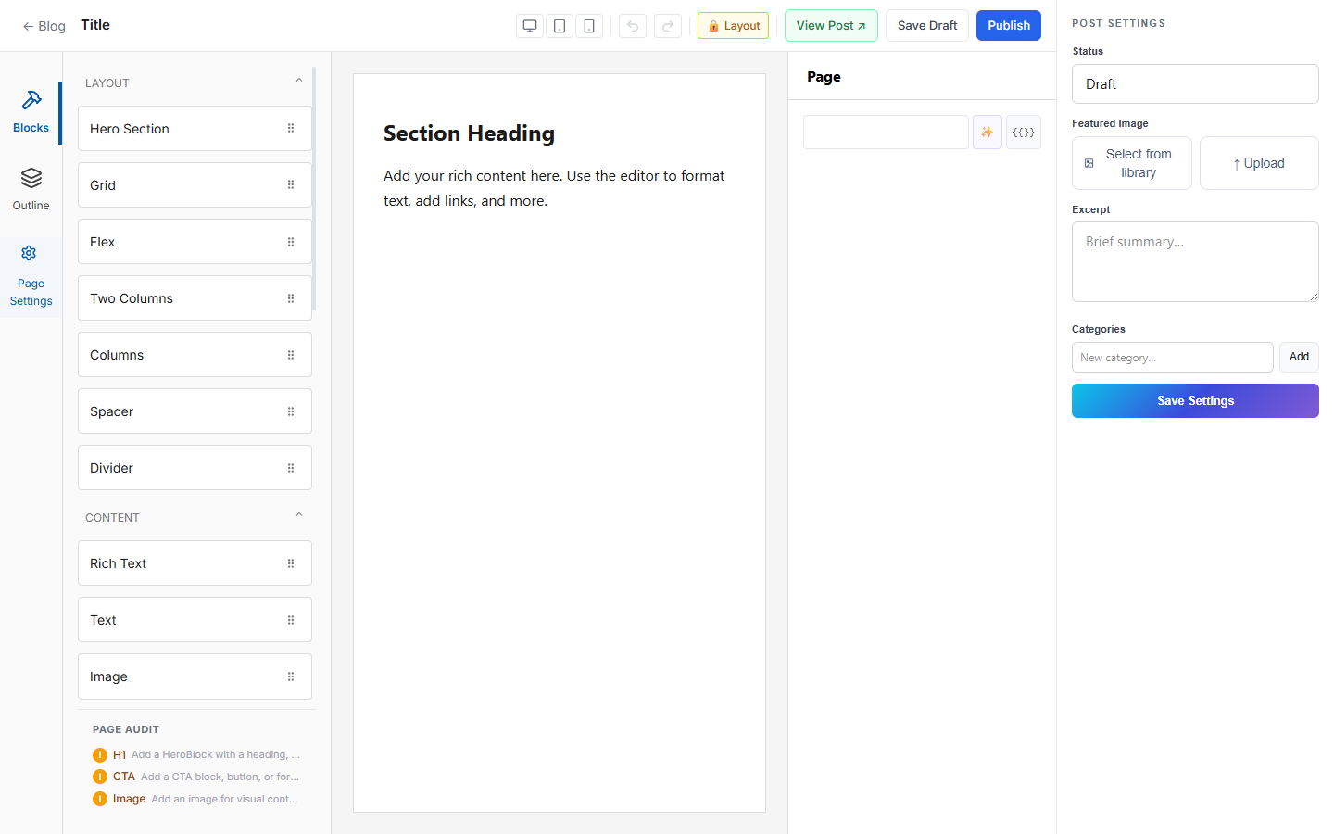
Task: Click Image audit item text
Action: tap(205, 799)
